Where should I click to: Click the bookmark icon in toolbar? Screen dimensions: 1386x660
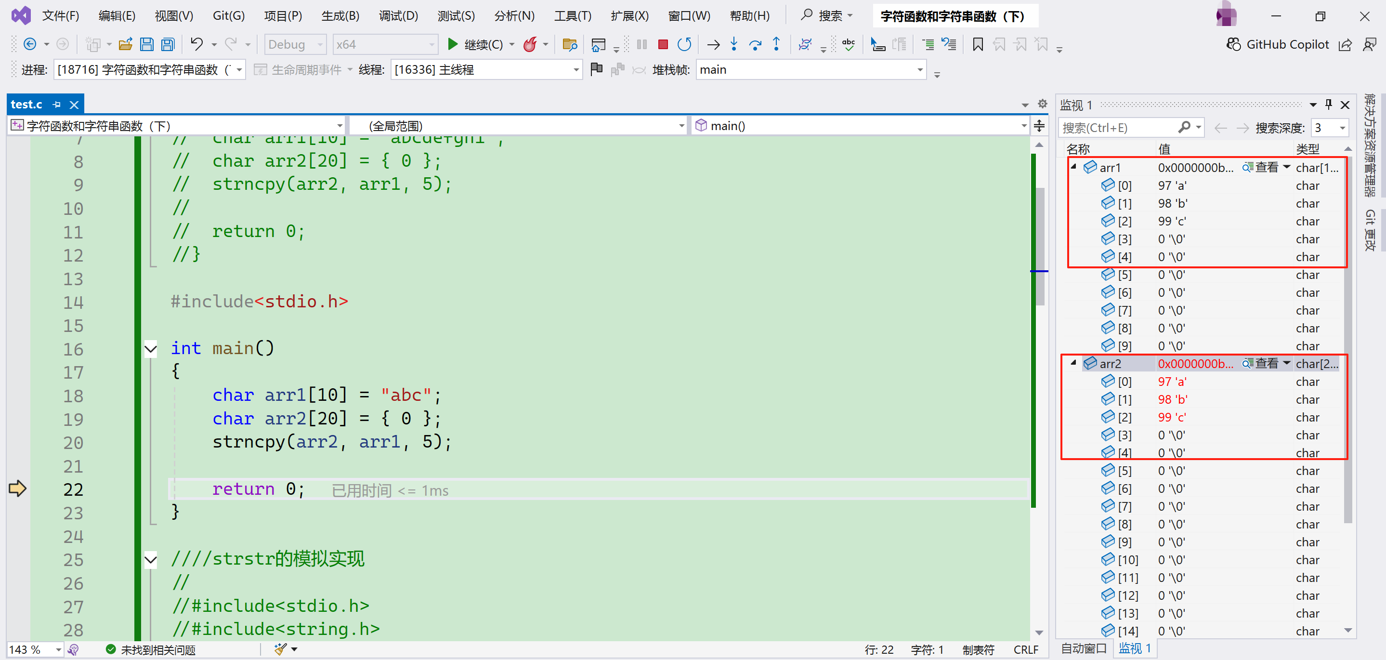[x=978, y=45]
